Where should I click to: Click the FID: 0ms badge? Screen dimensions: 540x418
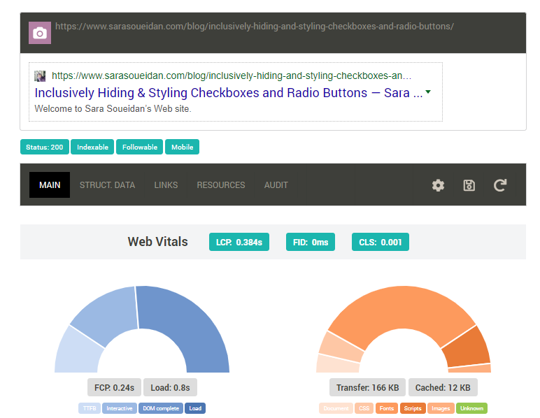tap(311, 242)
